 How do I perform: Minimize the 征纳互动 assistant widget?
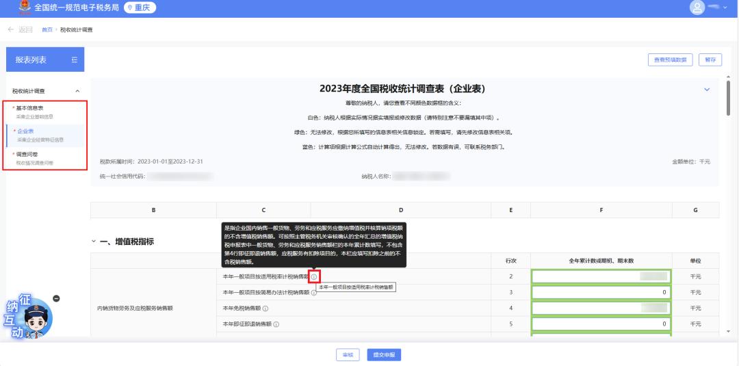[x=56, y=298]
